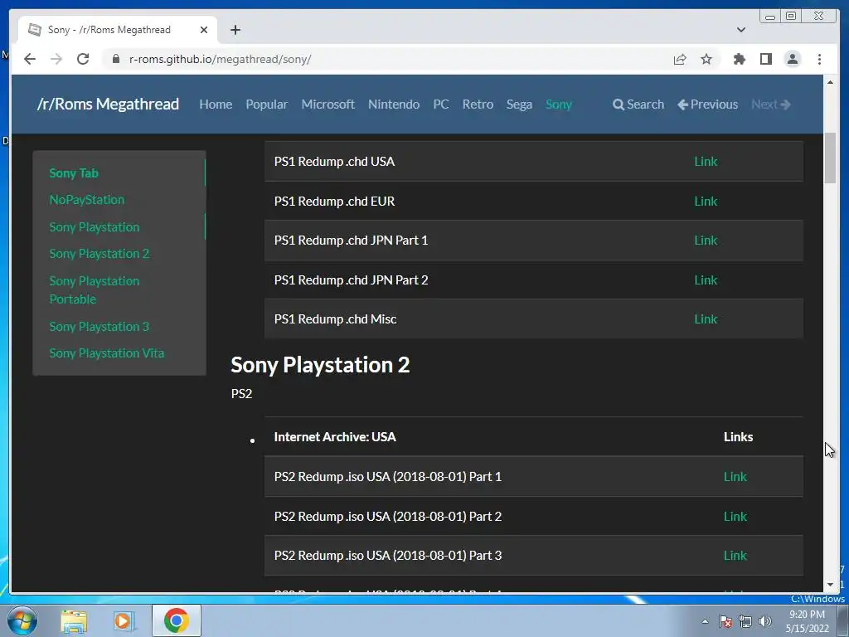Jump to Sony Tab in sidebar
Viewport: 849px width, 637px height.
[x=74, y=173]
